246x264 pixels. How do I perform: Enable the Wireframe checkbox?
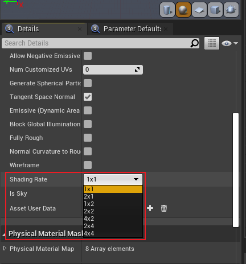[x=88, y=165]
